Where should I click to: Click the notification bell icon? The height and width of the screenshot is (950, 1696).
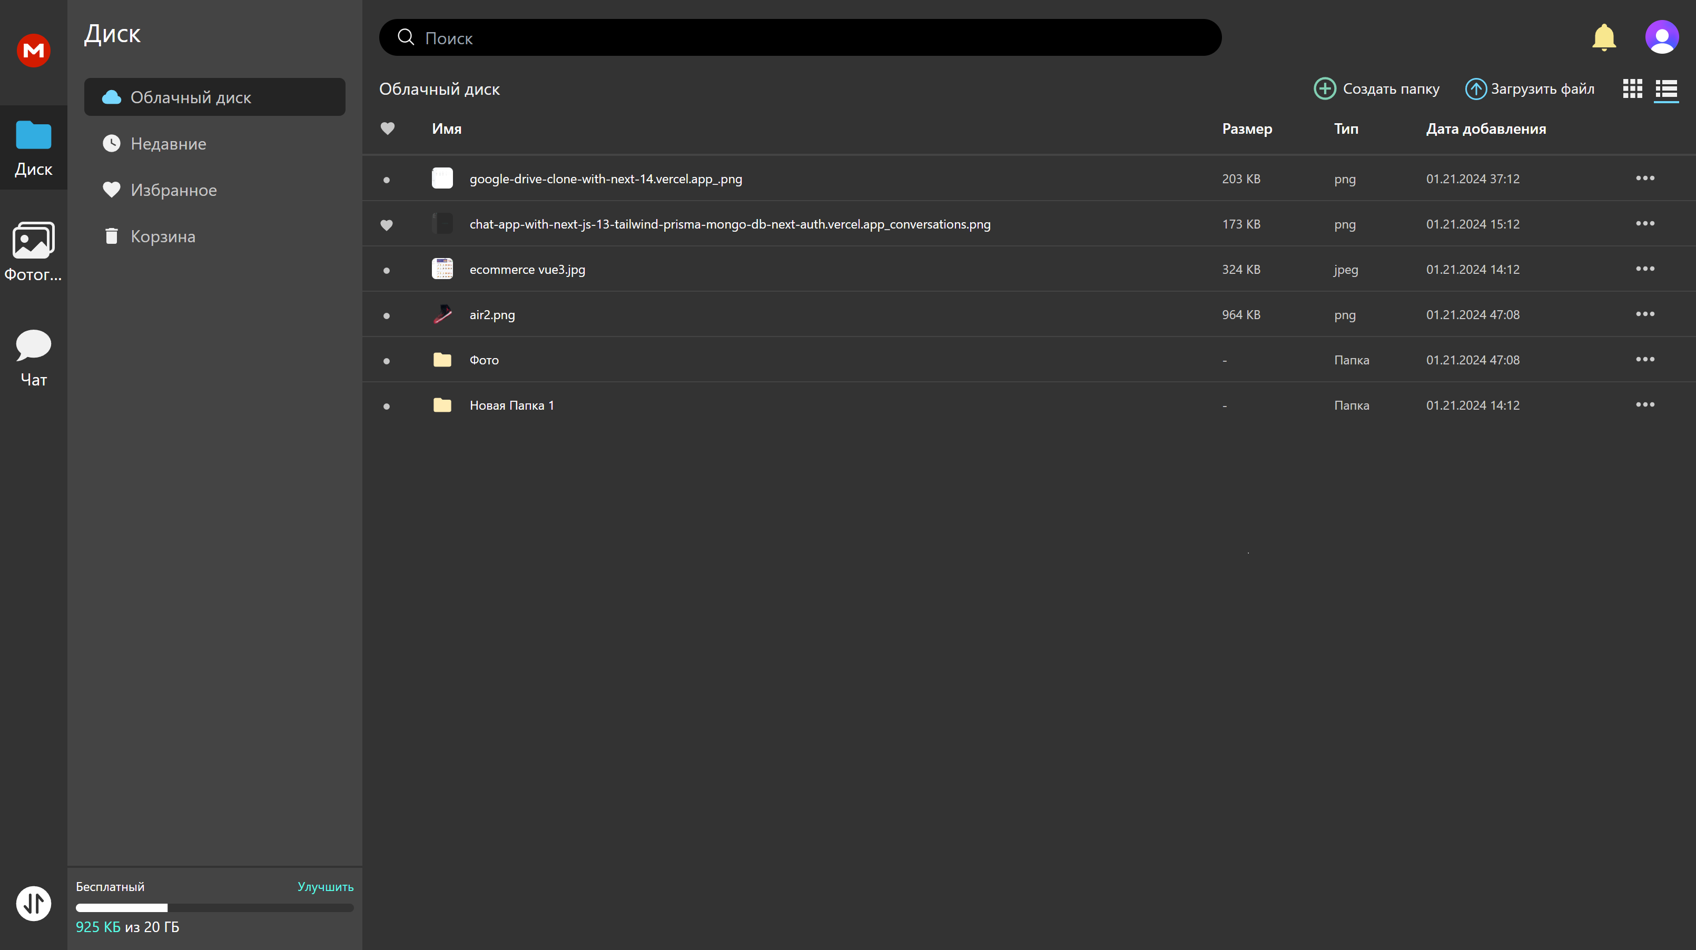pos(1604,37)
